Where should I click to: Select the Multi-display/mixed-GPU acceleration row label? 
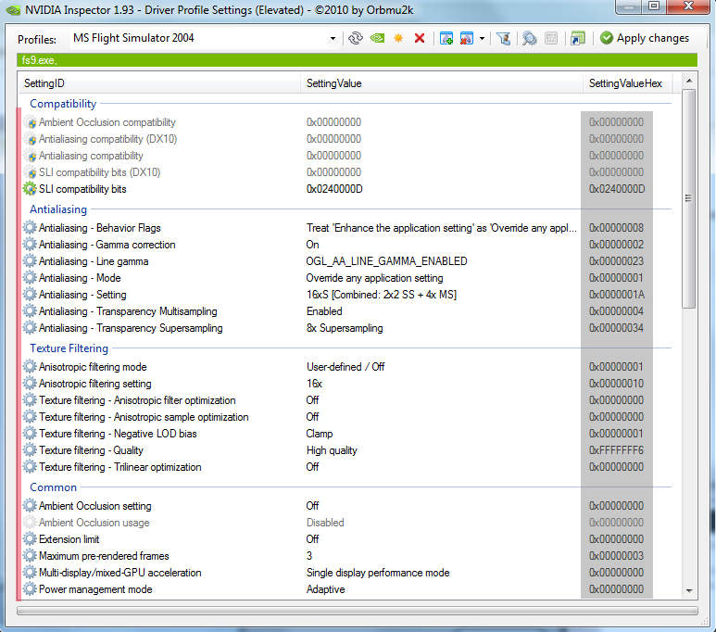point(120,572)
